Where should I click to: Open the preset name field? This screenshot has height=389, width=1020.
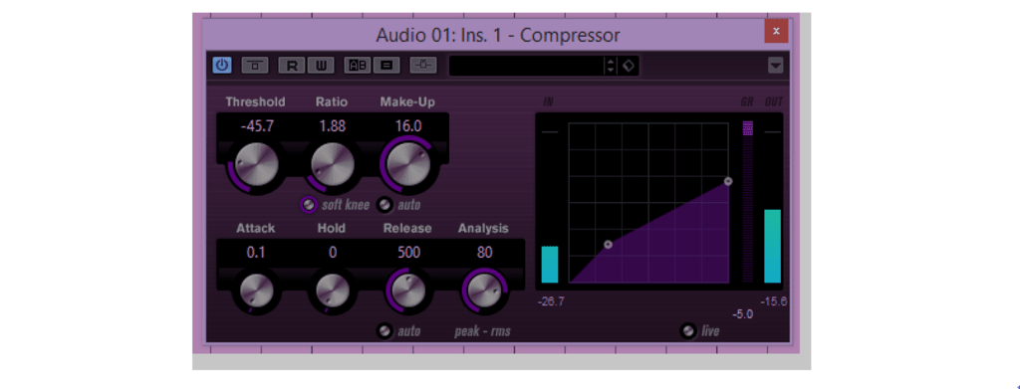tap(527, 66)
